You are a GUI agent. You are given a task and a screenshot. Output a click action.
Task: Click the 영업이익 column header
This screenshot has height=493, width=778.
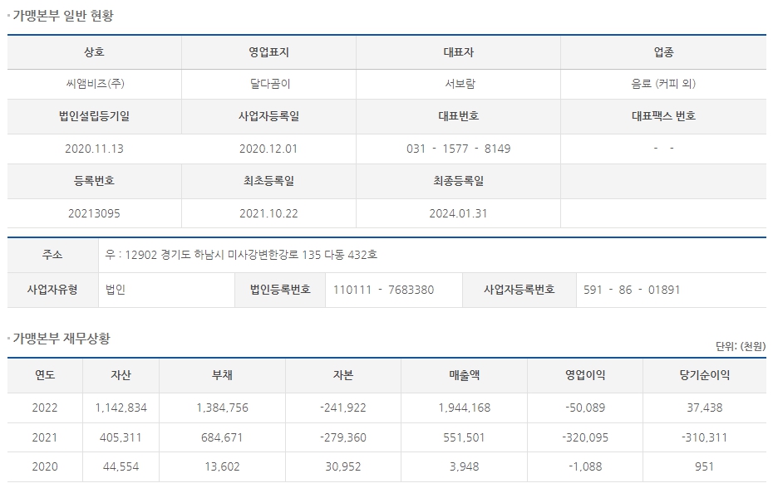[585, 376]
